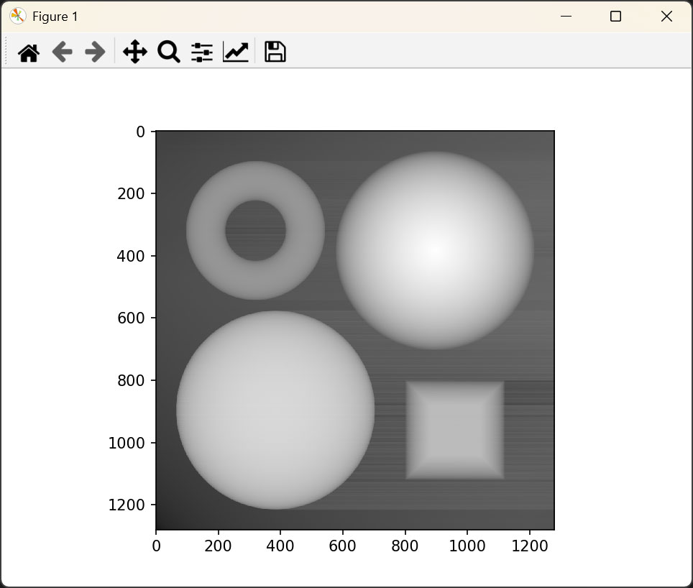Toggle the Pan axes tool
This screenshot has width=693, height=588.
[135, 52]
